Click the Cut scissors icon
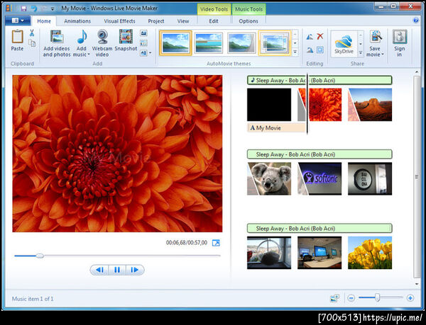 pyautogui.click(x=32, y=33)
